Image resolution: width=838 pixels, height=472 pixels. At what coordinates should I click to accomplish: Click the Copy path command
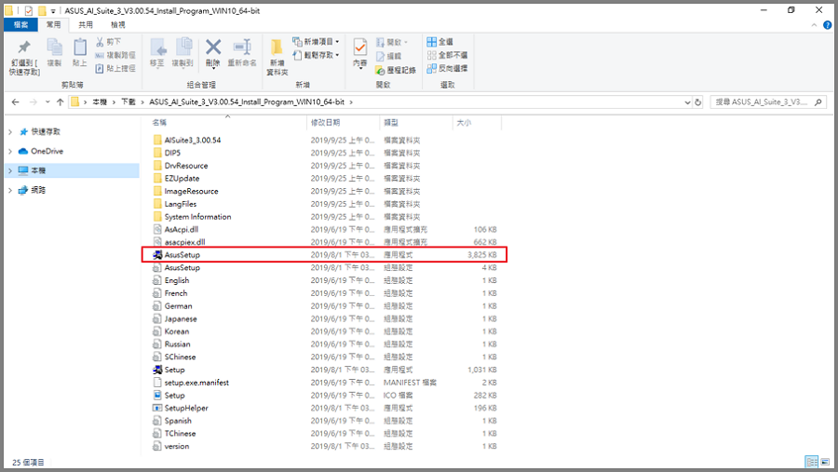pos(115,55)
